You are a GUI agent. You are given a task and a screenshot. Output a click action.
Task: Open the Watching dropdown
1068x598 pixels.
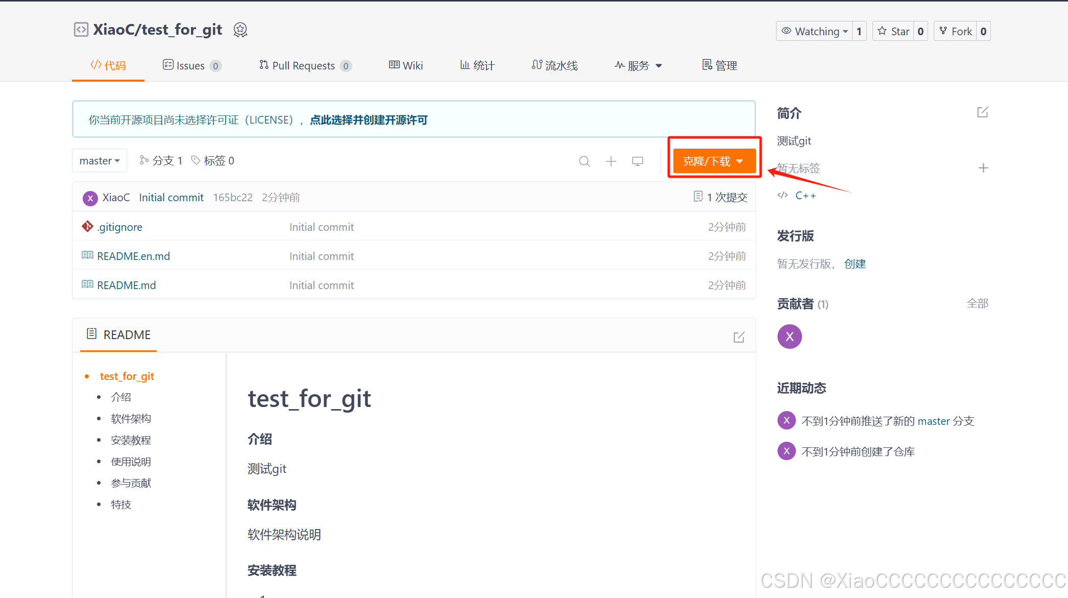pos(814,31)
